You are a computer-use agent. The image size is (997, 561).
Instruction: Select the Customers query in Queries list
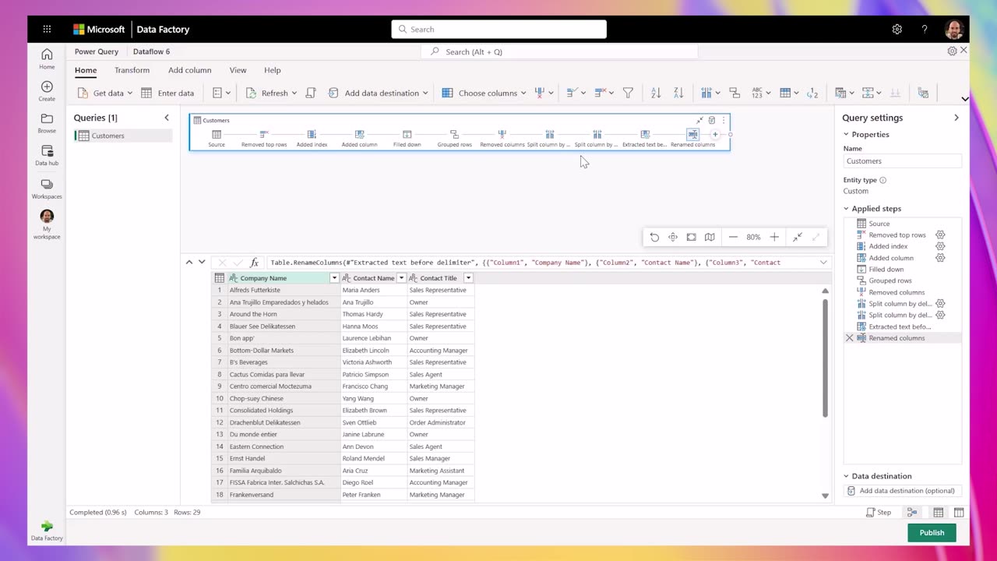(x=123, y=136)
